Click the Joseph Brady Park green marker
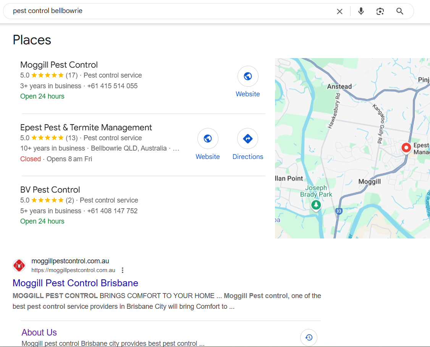 point(316,205)
